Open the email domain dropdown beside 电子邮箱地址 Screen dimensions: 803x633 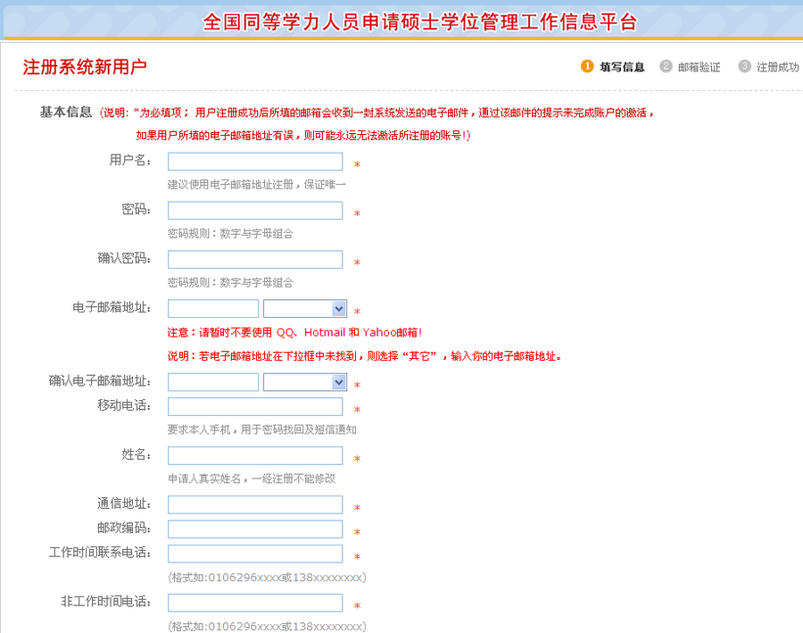[x=305, y=308]
